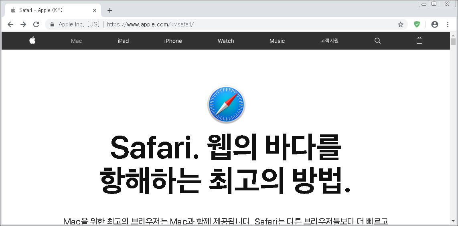Go forward with the forward arrow
The image size is (458, 226).
(x=23, y=24)
